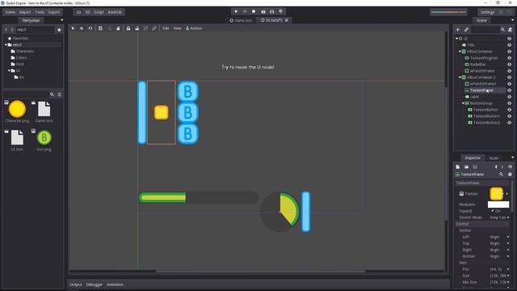Lock the selected object with closed padlock

coord(128,28)
